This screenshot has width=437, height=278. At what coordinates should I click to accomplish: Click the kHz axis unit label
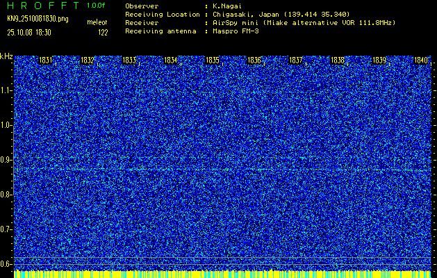[x=6, y=56]
